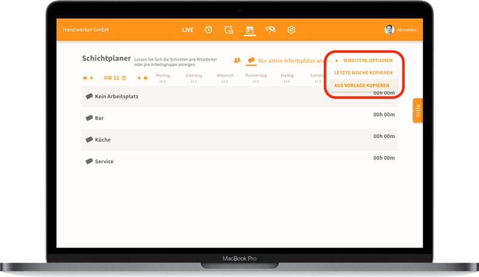Image resolution: width=479 pixels, height=277 pixels.
Task: Go to previous week arrow
Action: coord(91,78)
